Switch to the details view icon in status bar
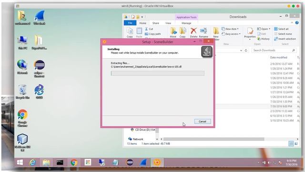305x172 pixels. 291,144
